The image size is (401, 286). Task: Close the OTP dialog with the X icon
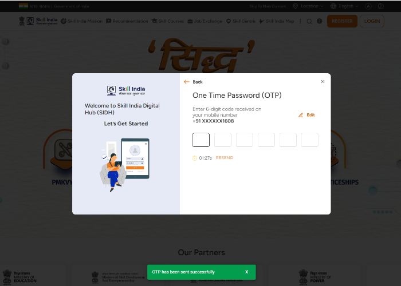(323, 81)
